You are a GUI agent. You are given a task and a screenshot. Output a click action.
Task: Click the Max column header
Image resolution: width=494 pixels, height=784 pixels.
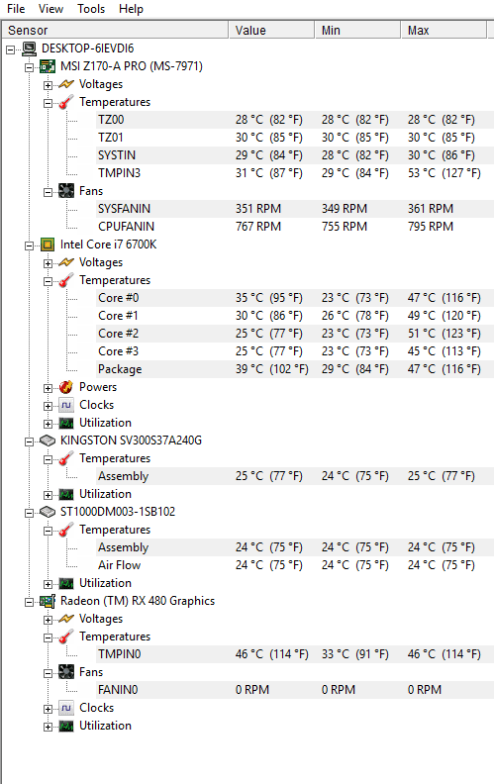(x=444, y=30)
